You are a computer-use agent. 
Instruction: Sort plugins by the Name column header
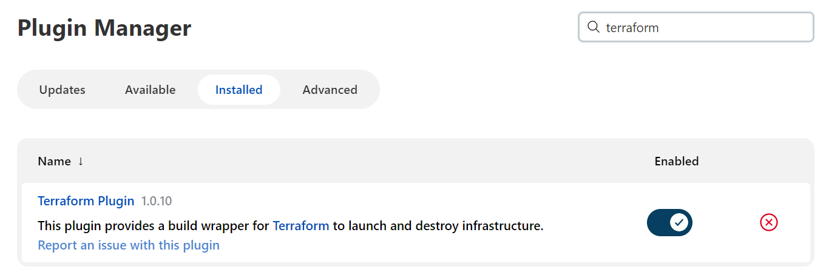coord(54,161)
